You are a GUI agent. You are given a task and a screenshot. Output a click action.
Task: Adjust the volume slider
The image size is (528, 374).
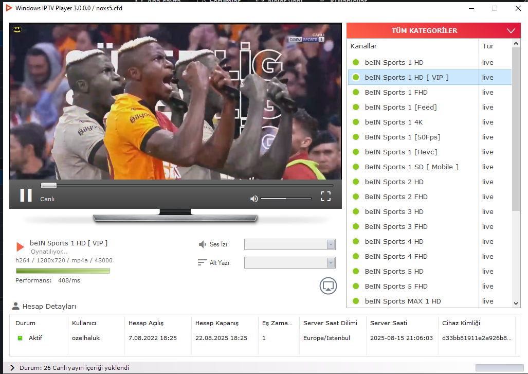pyautogui.click(x=286, y=199)
